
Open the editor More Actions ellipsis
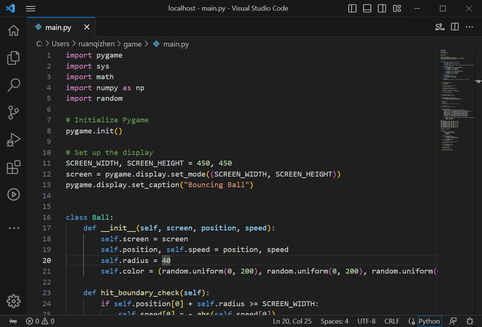pyautogui.click(x=469, y=27)
